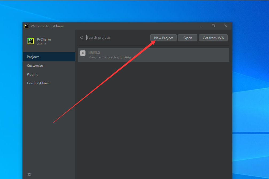The height and width of the screenshot is (179, 269).
Task: Open the Plugins section
Action: (32, 74)
